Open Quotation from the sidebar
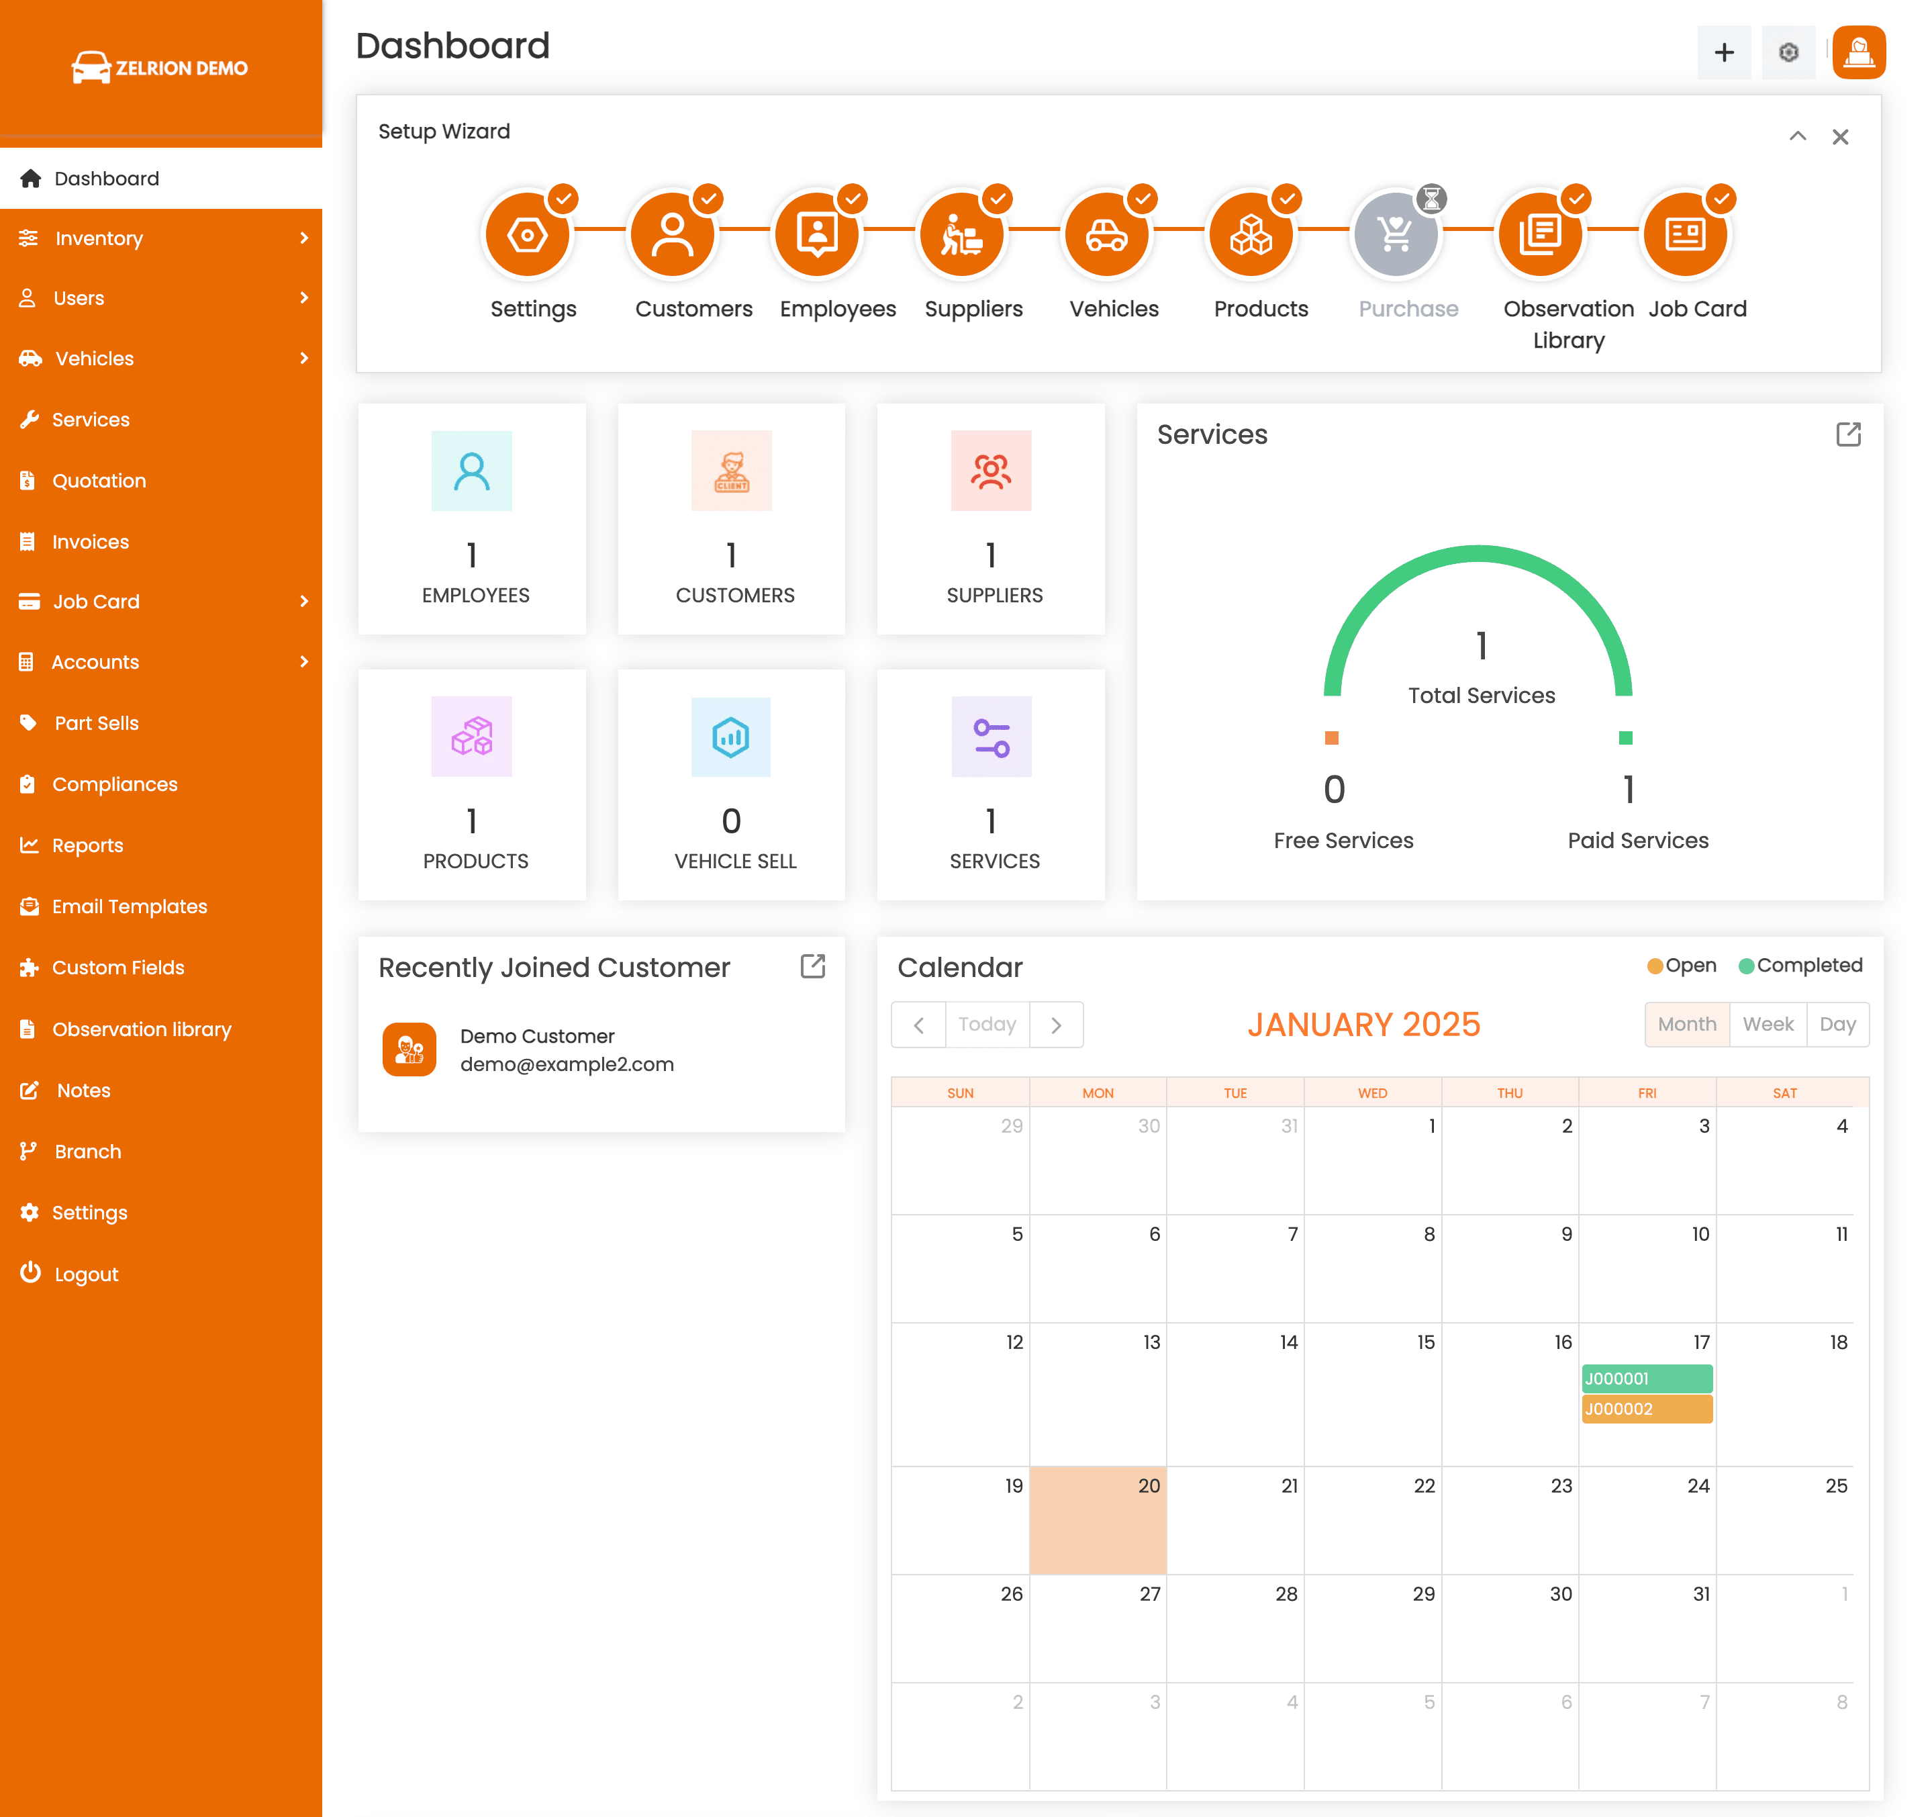This screenshot has width=1932, height=1817. coord(99,480)
